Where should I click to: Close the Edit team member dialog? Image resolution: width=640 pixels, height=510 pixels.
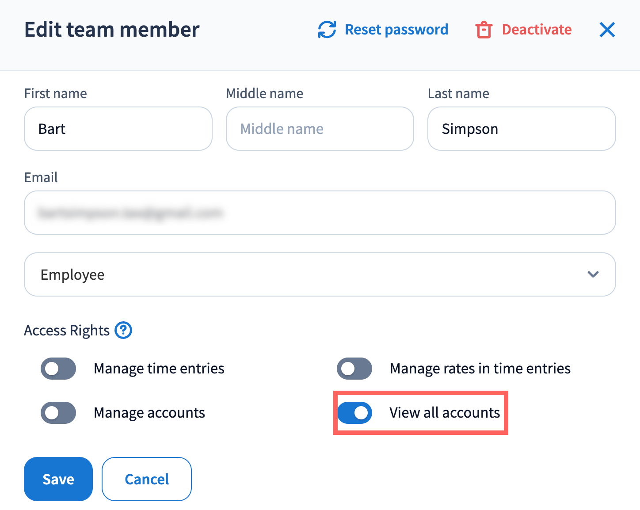607,30
